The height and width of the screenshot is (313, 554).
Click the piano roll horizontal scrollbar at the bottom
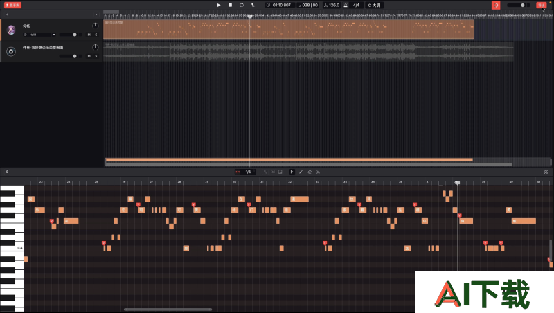coord(168,310)
